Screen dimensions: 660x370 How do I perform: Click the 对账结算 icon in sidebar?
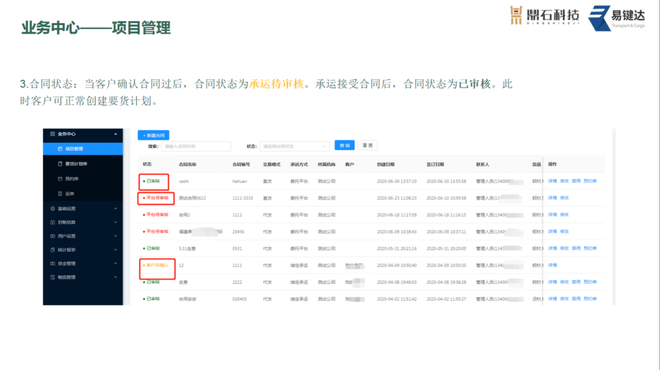pos(52,222)
